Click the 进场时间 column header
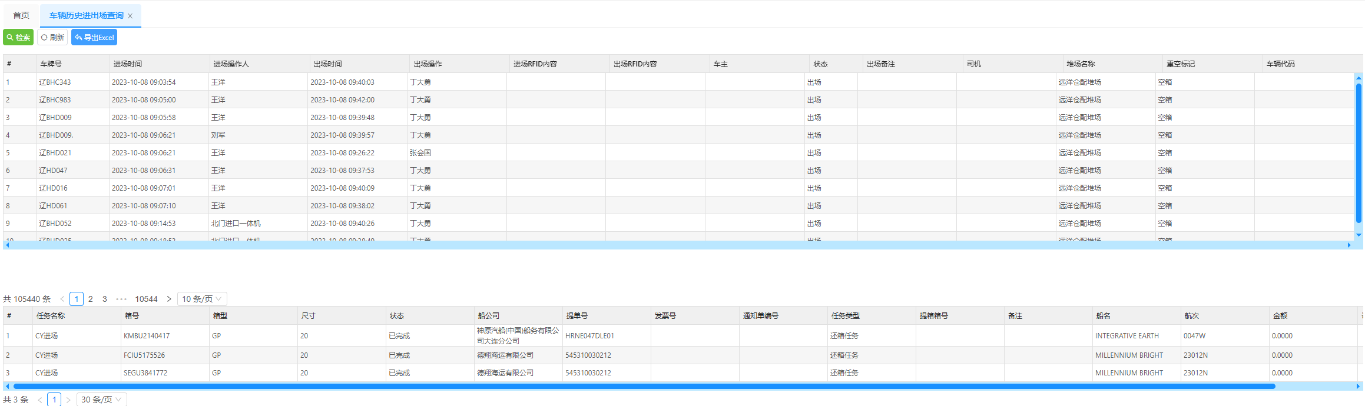This screenshot has height=406, width=1365. tap(128, 64)
